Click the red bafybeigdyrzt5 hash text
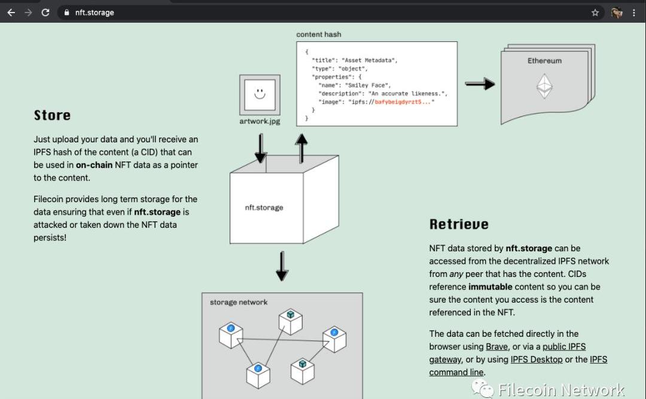This screenshot has height=399, width=646. [x=401, y=102]
